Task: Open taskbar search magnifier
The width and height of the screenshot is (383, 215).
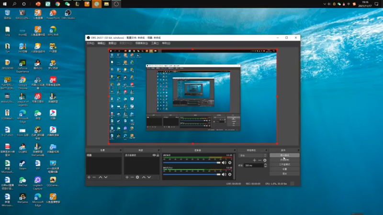Action: click(x=14, y=4)
